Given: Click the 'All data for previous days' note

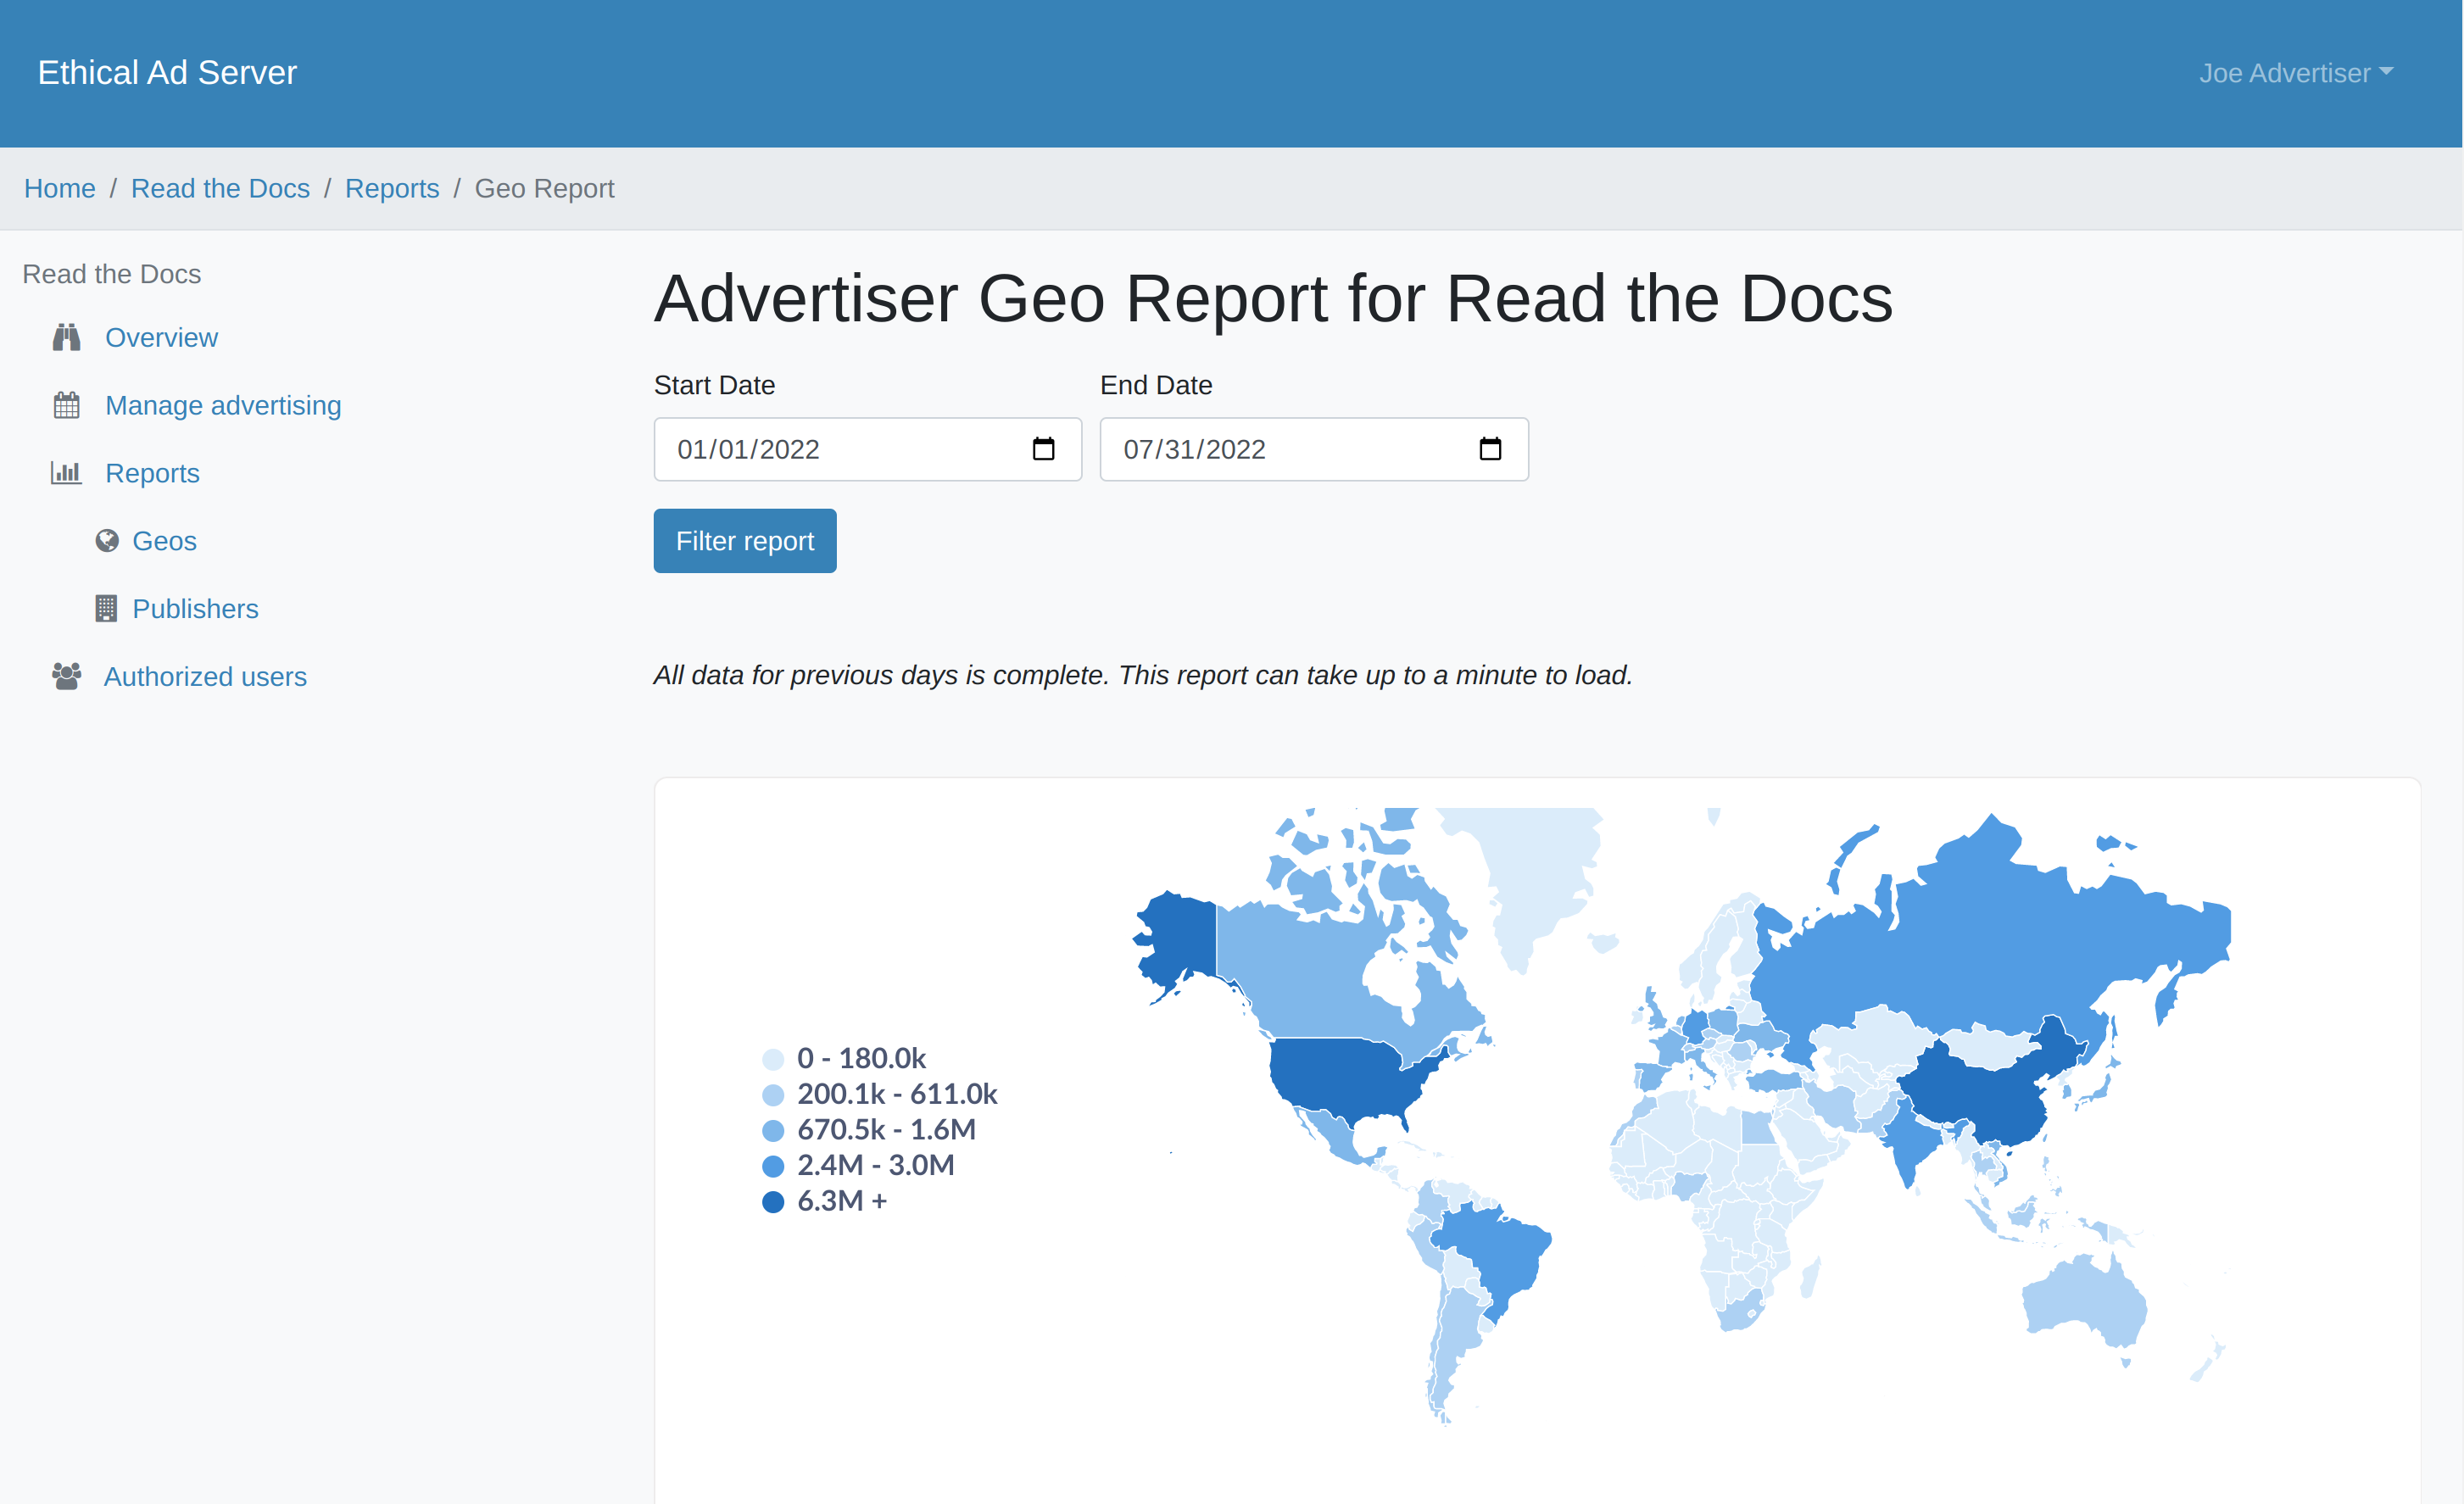Looking at the screenshot, I should pyautogui.click(x=1143, y=675).
